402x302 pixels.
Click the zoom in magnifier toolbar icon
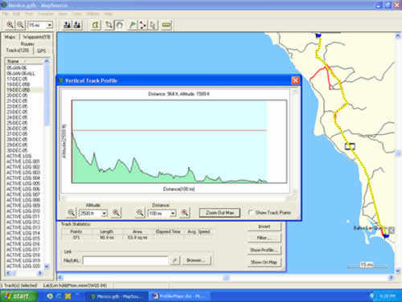[10, 25]
